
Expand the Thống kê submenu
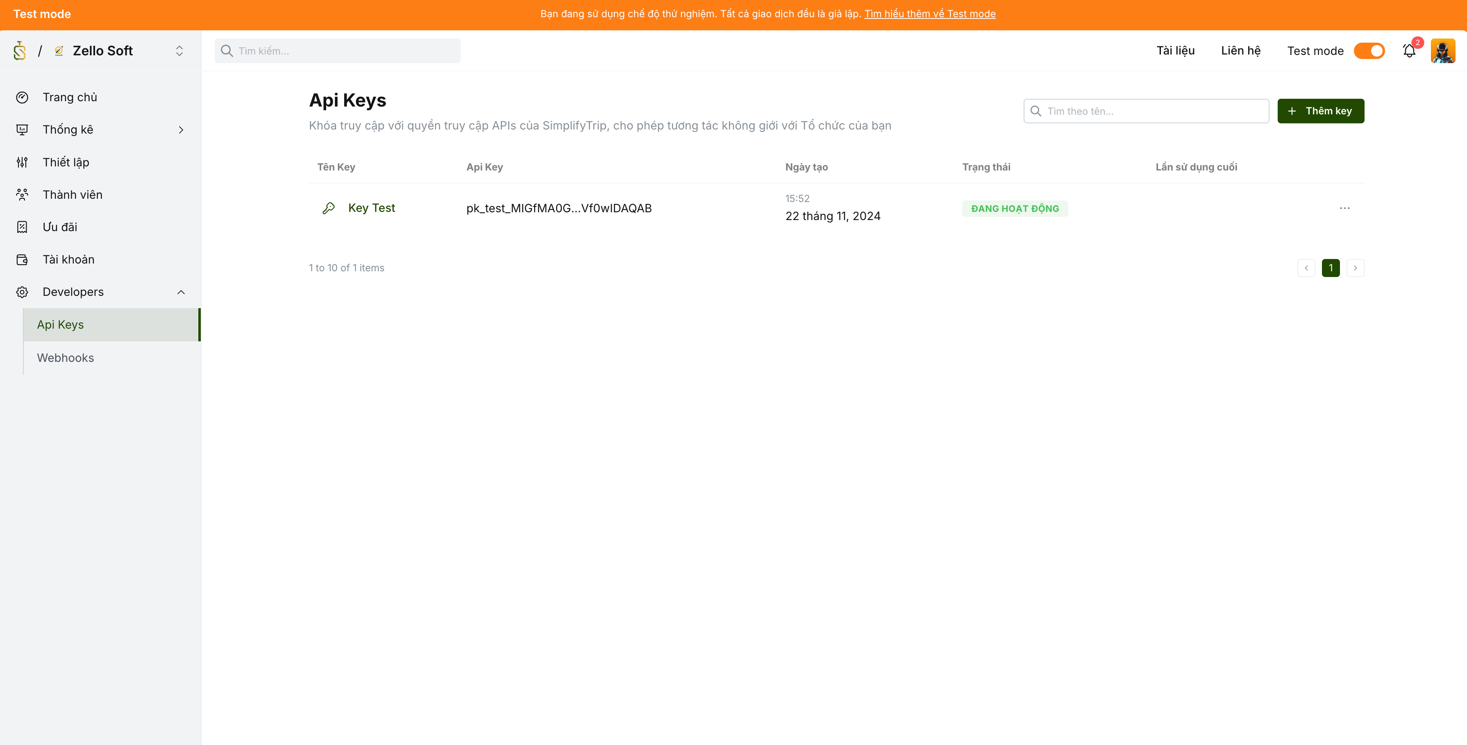181,130
